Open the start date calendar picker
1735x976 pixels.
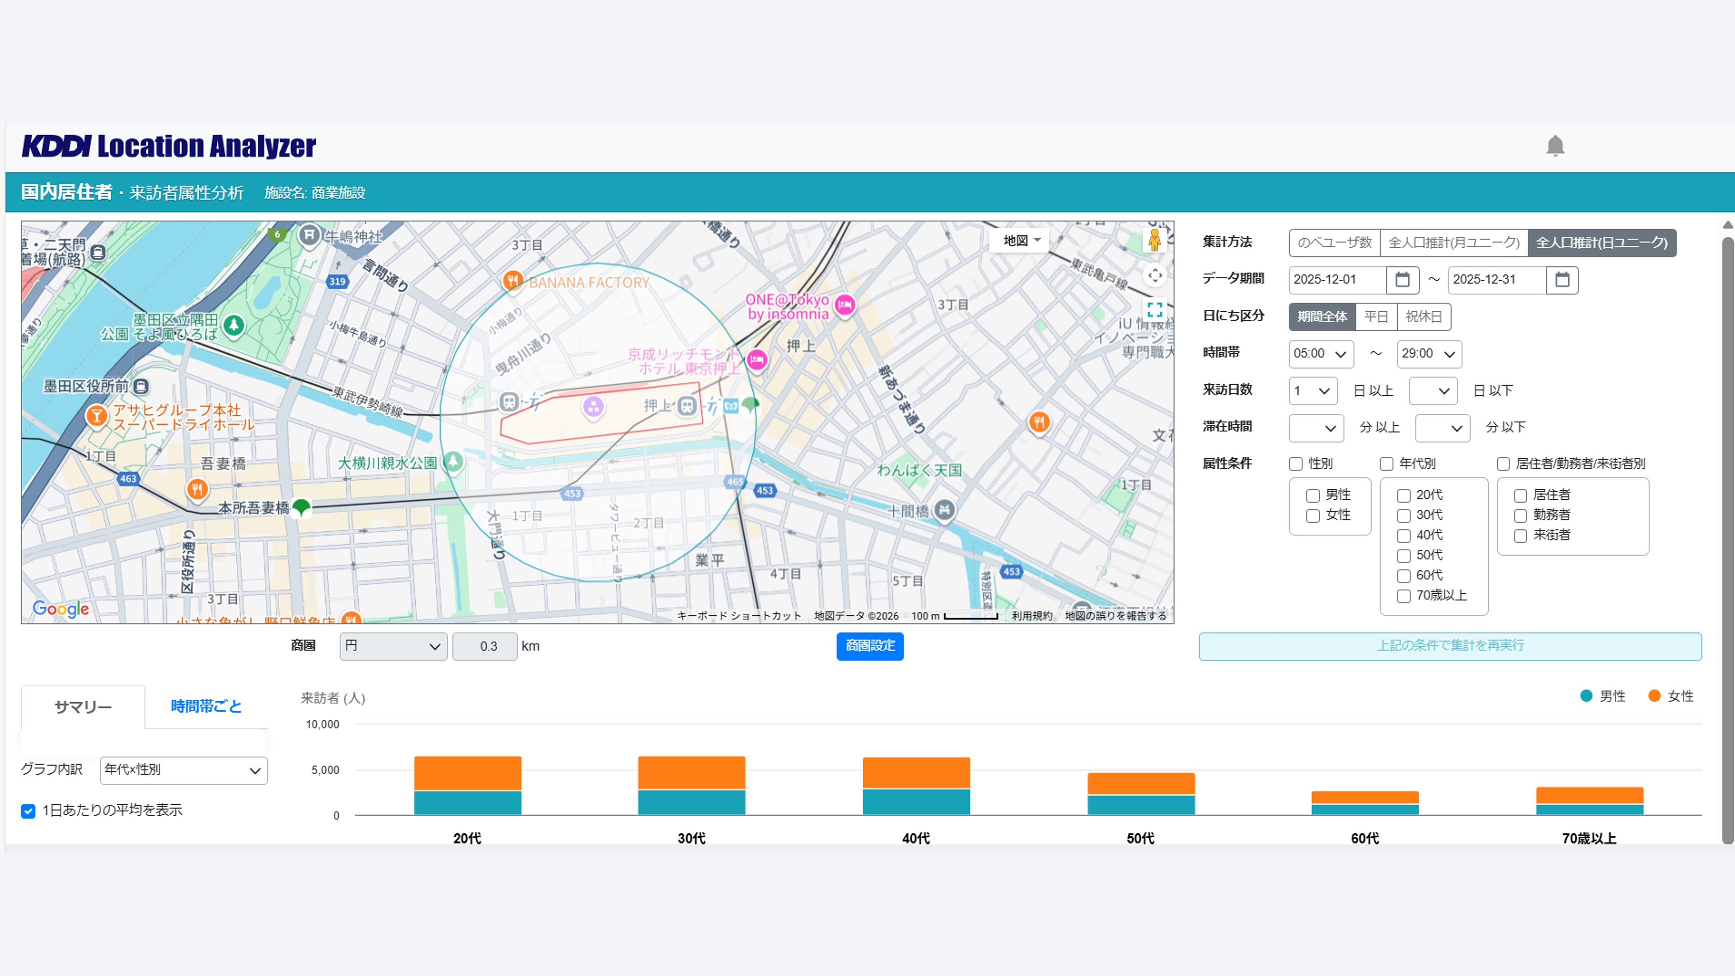(1402, 280)
